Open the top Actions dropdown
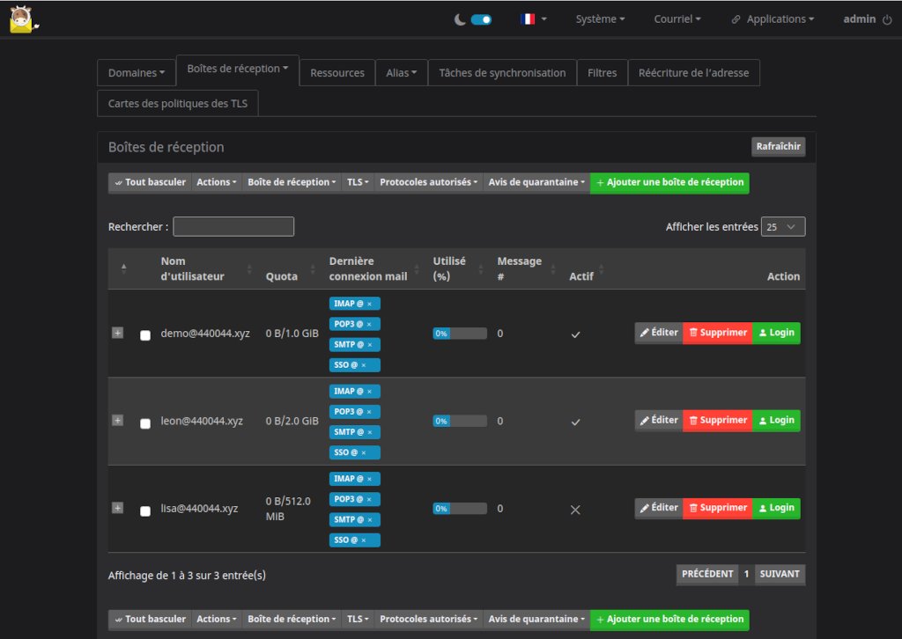This screenshot has height=639, width=902. [x=217, y=183]
